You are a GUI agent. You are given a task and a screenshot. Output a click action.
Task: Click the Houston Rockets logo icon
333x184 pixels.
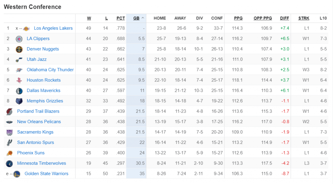click(19, 80)
